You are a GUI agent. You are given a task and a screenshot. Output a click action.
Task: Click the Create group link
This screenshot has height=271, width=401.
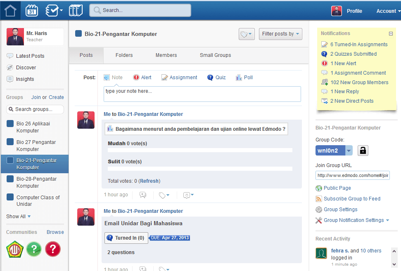tap(56, 97)
